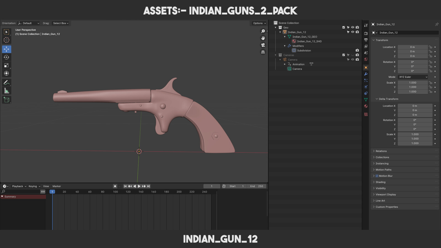Open the Object Constraints properties tab
441x248 pixels.
pos(366,93)
